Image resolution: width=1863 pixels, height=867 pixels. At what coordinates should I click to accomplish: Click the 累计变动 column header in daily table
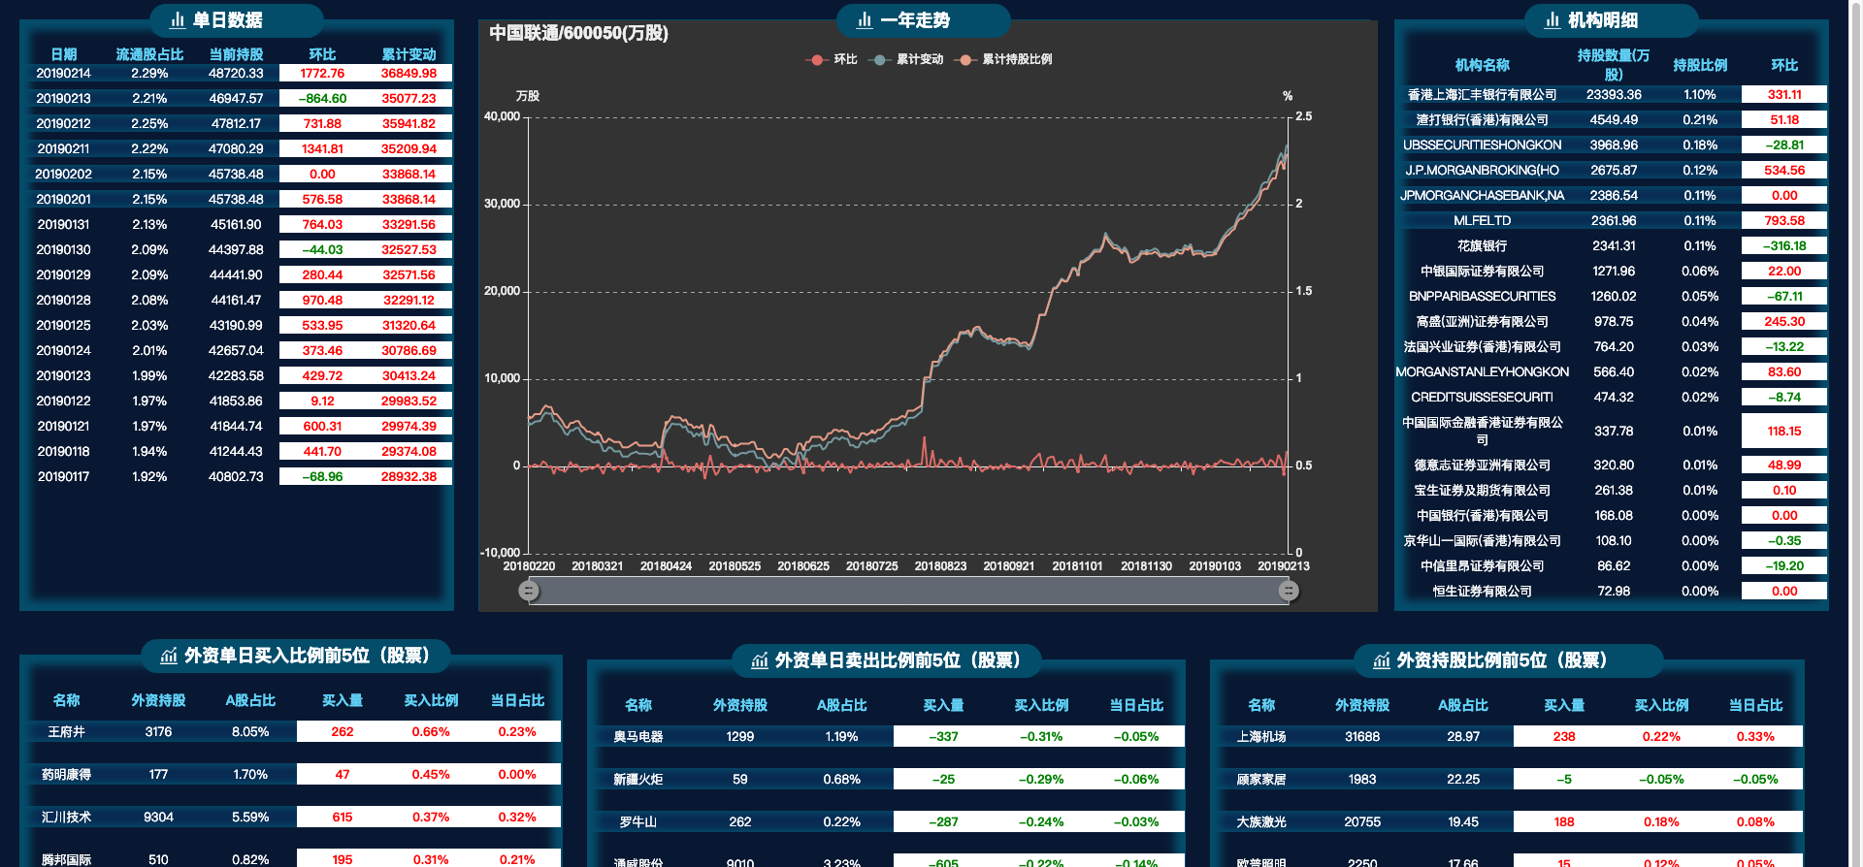click(409, 54)
